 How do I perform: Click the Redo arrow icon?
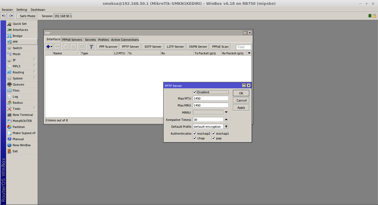tap(11, 16)
